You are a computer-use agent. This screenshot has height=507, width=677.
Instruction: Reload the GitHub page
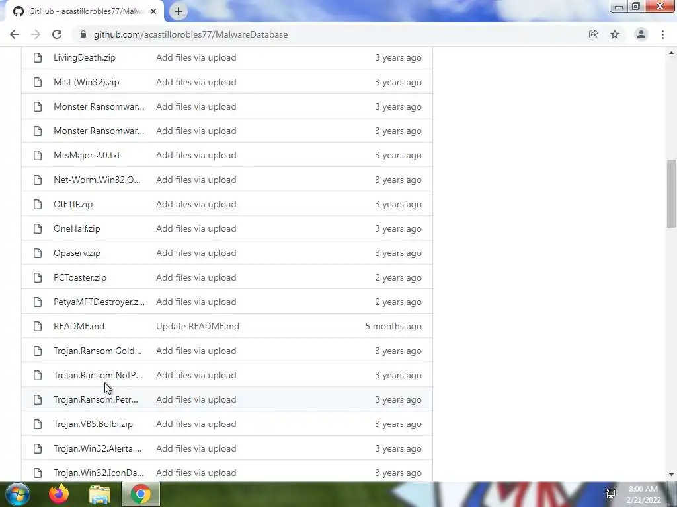57,34
